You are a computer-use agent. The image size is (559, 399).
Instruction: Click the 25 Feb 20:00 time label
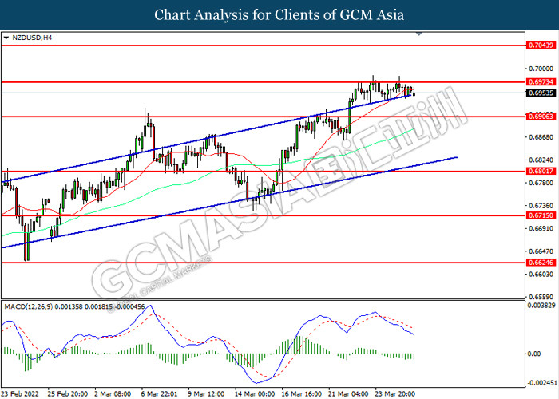pos(68,393)
